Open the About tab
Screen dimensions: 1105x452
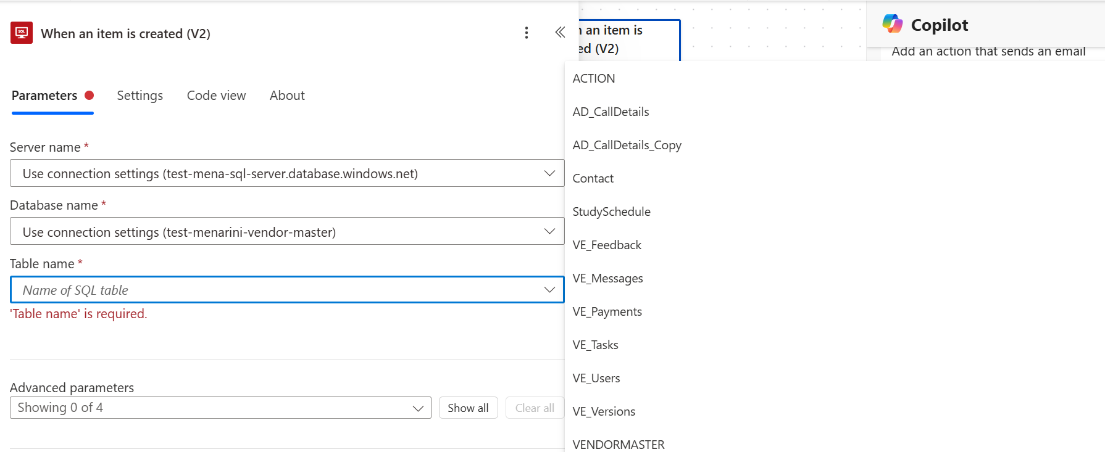(287, 96)
